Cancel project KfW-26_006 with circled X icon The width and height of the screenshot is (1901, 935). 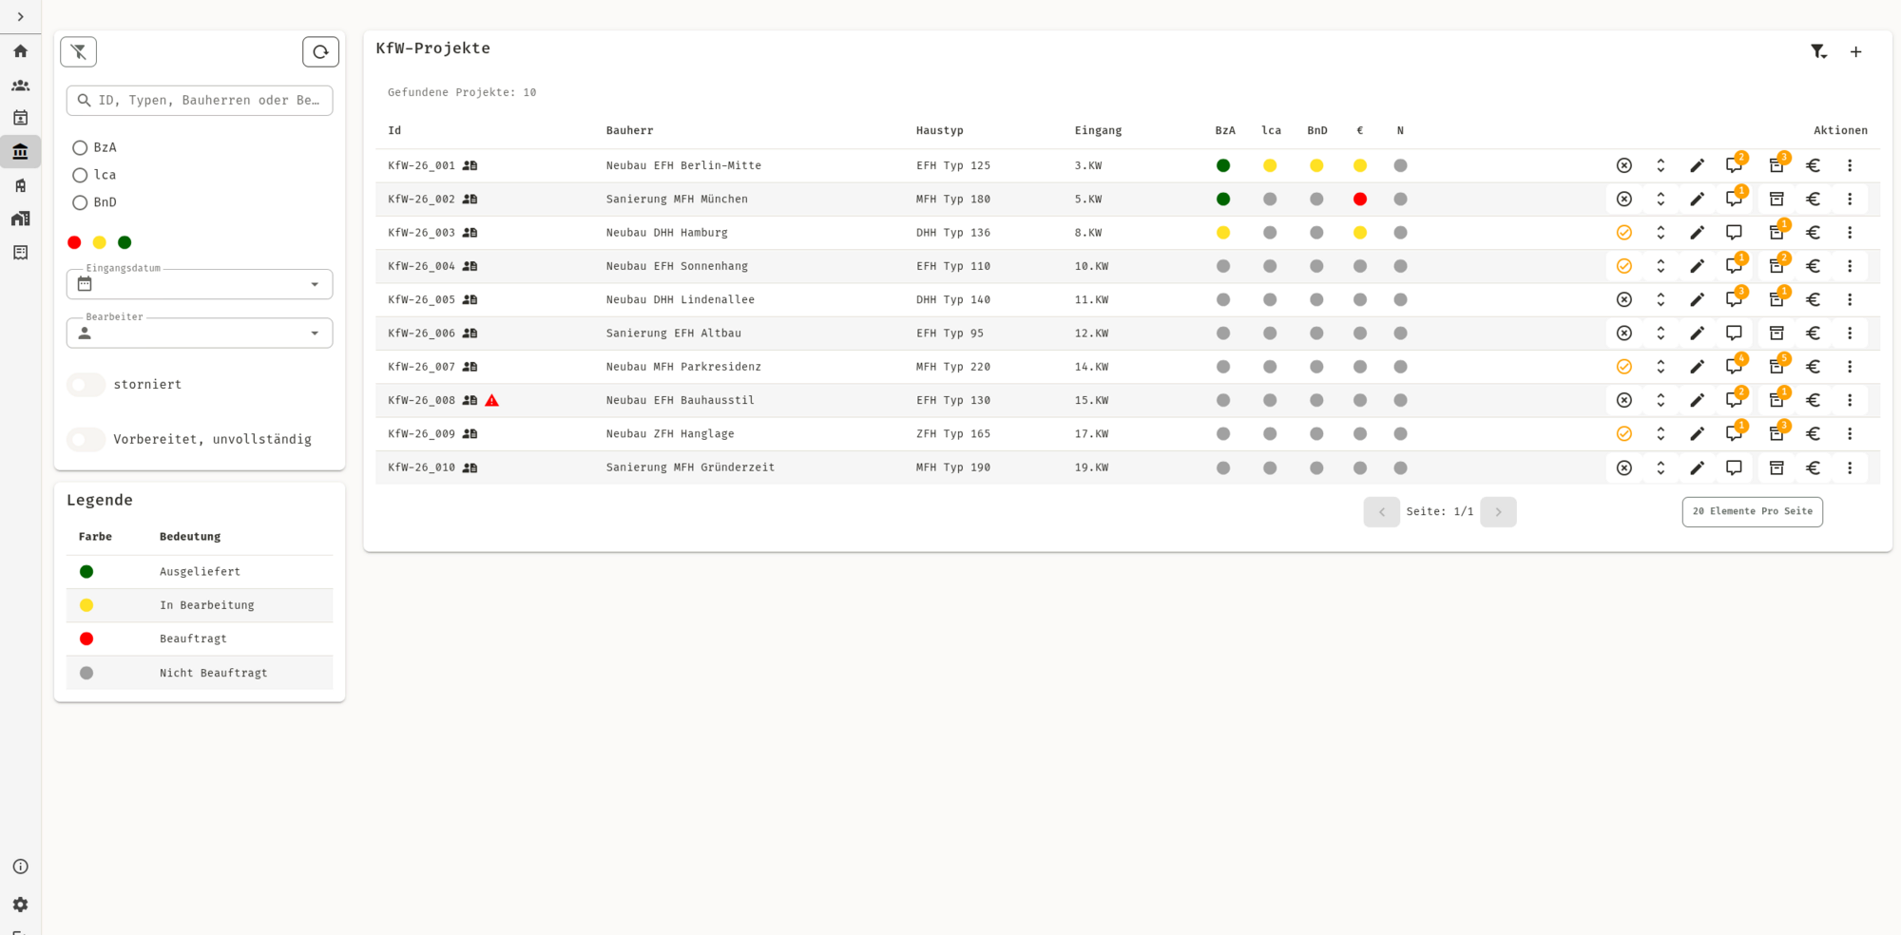pyautogui.click(x=1624, y=334)
